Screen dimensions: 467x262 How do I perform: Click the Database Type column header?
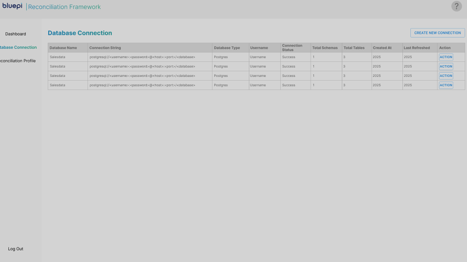click(226, 48)
